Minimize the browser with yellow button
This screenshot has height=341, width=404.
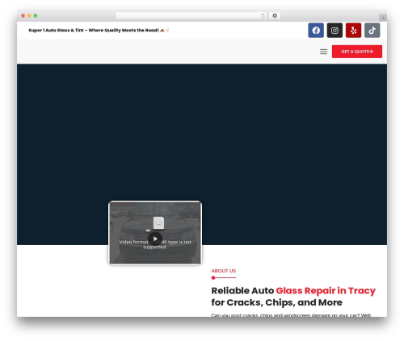pos(29,15)
